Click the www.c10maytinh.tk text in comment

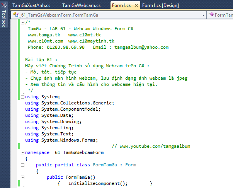click(x=91, y=41)
